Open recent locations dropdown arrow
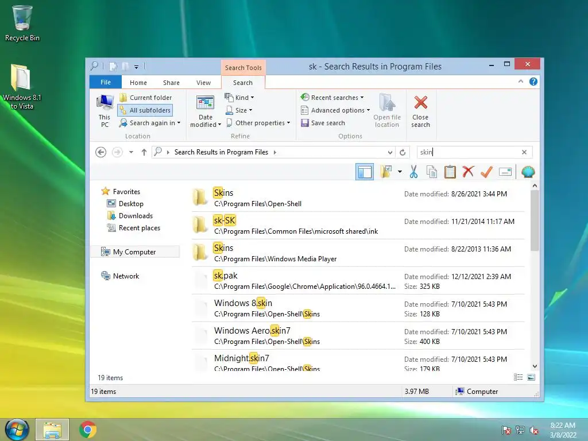588x441 pixels. pos(131,152)
